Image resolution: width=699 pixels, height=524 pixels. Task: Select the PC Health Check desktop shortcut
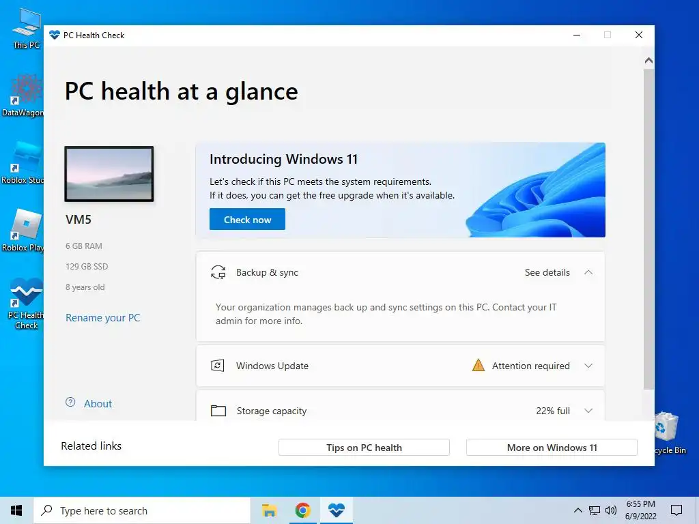26,304
